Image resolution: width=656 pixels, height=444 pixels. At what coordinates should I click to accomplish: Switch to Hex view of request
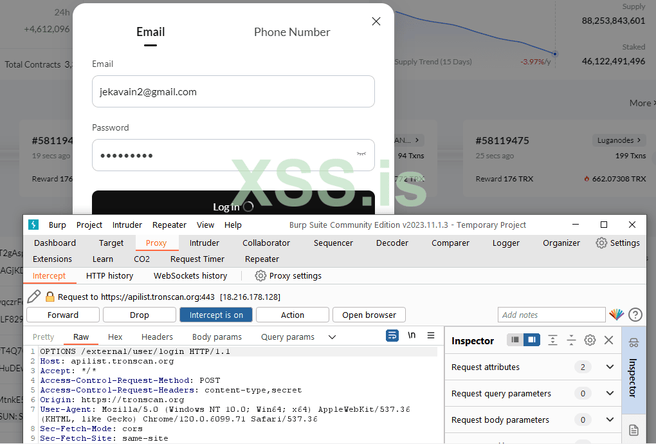(x=115, y=337)
